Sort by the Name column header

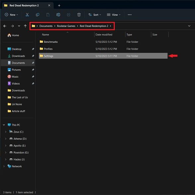click(x=45, y=34)
